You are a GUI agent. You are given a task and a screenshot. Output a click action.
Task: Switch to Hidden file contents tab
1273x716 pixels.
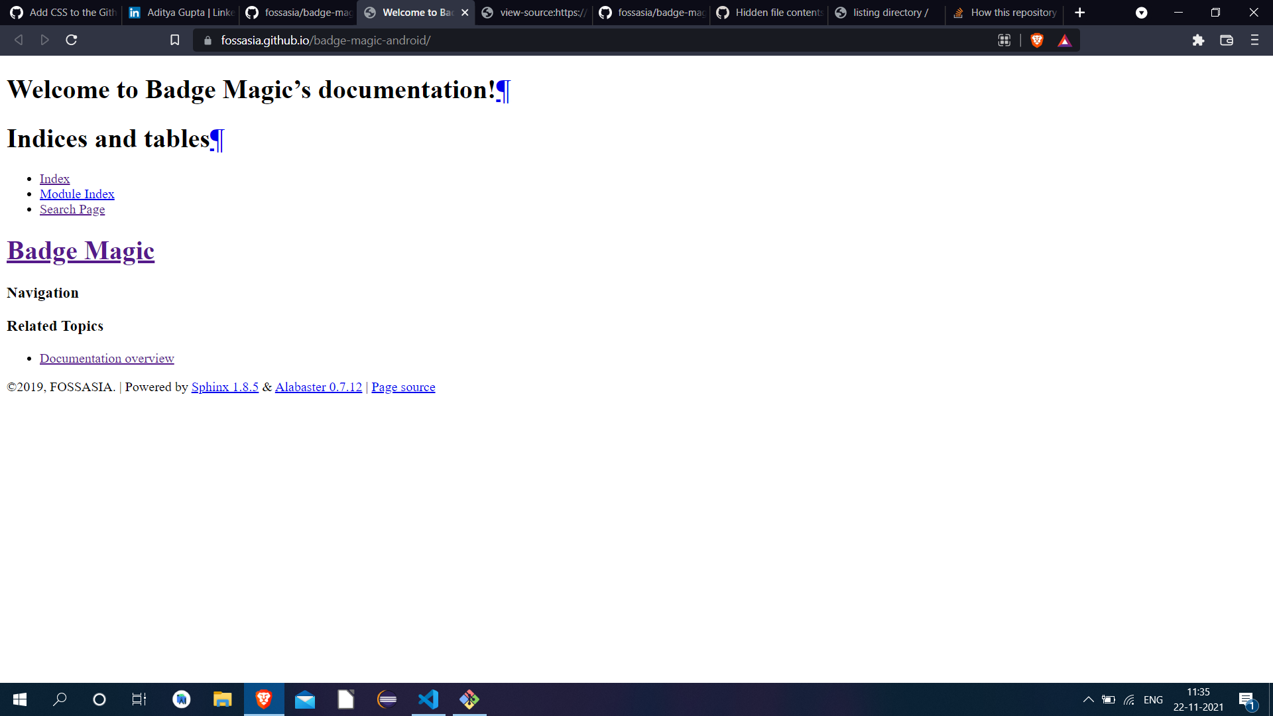pyautogui.click(x=769, y=13)
